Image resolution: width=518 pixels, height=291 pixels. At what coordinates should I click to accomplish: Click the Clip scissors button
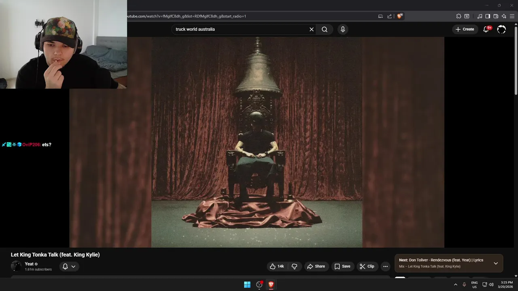coord(367,266)
